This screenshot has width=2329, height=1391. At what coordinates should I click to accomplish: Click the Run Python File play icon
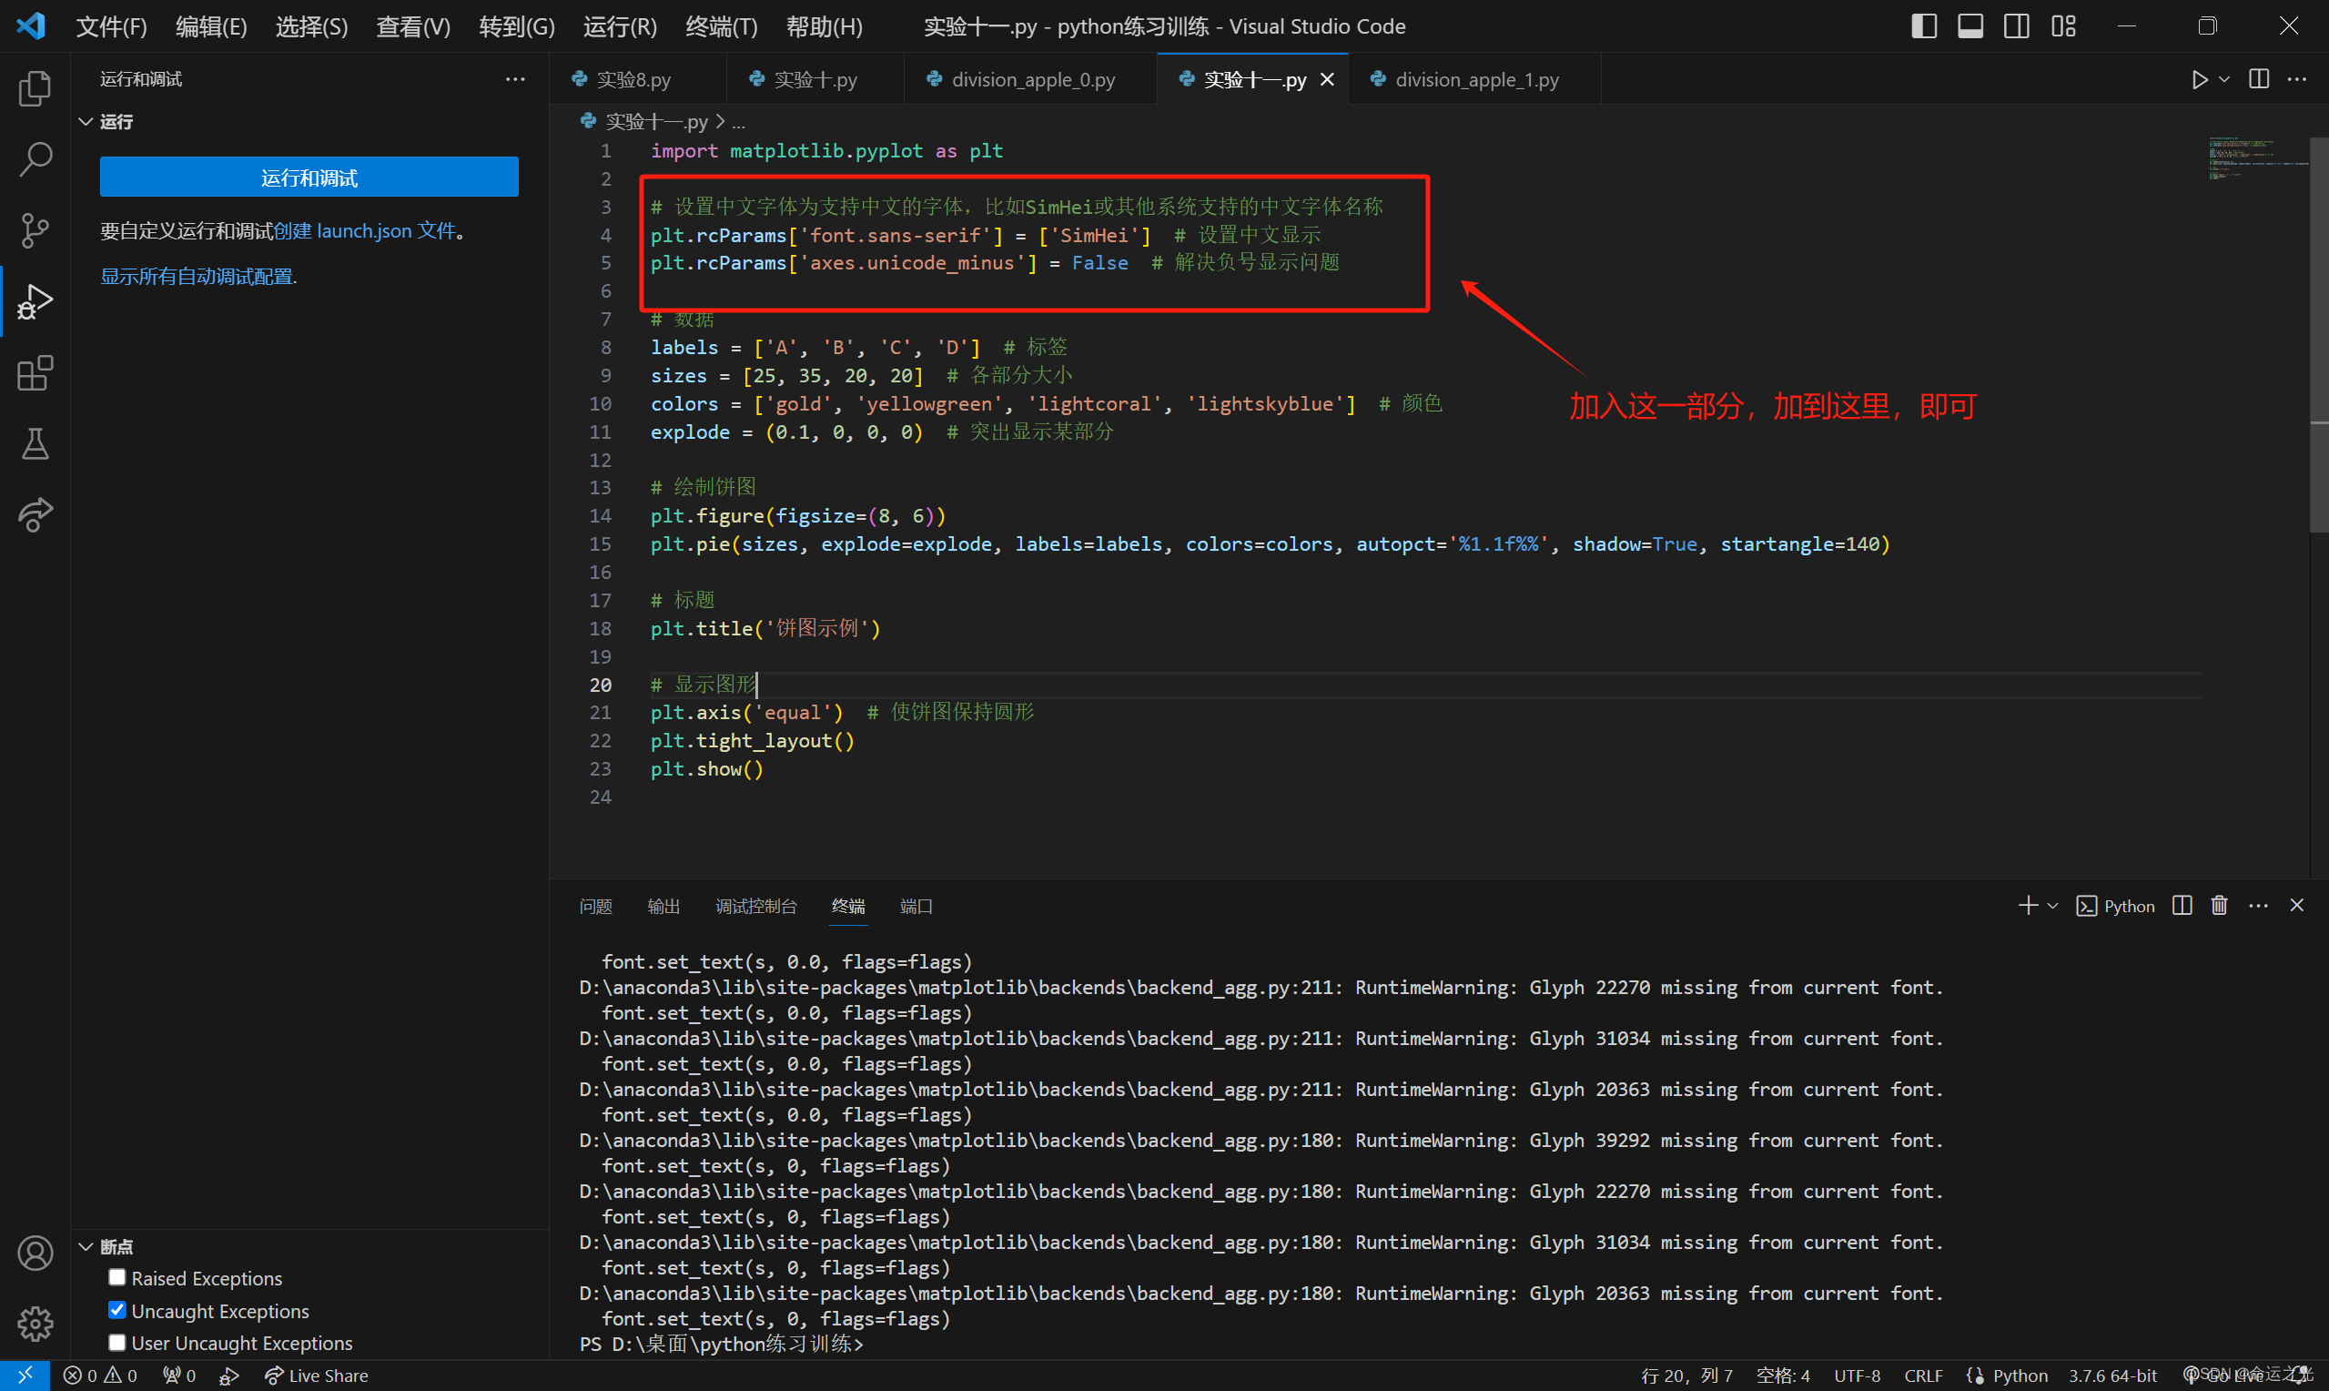click(x=2199, y=80)
